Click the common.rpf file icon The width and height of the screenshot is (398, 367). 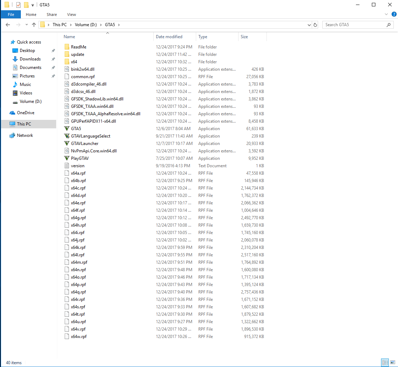pos(67,77)
